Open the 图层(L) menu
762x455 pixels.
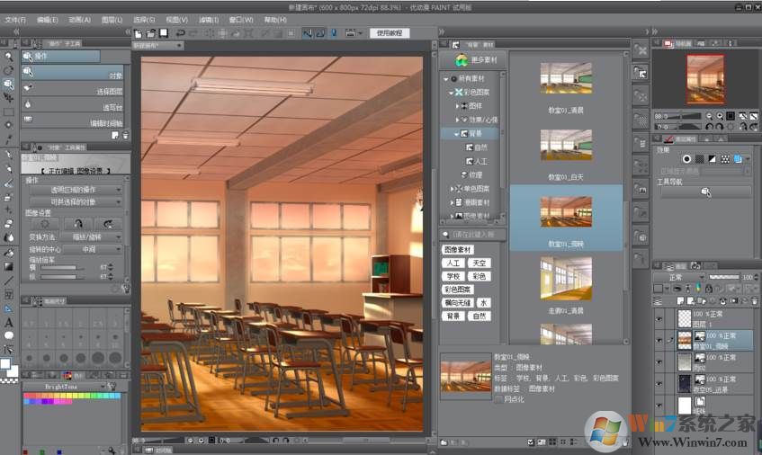point(113,19)
